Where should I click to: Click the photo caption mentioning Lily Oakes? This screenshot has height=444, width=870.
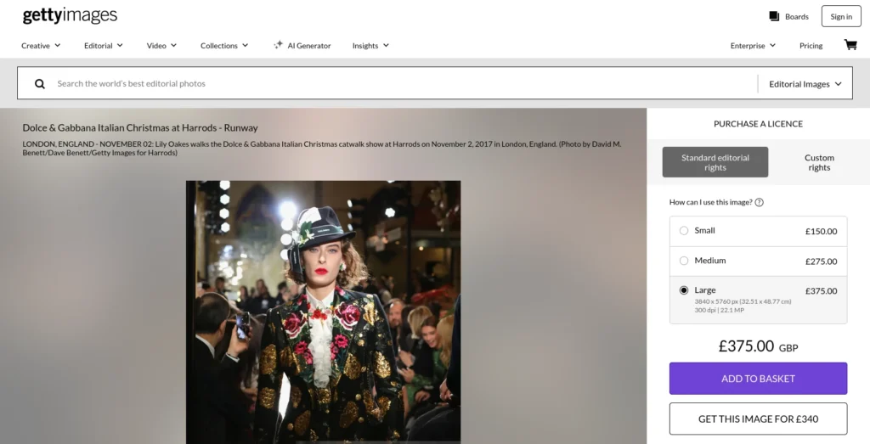[322, 148]
